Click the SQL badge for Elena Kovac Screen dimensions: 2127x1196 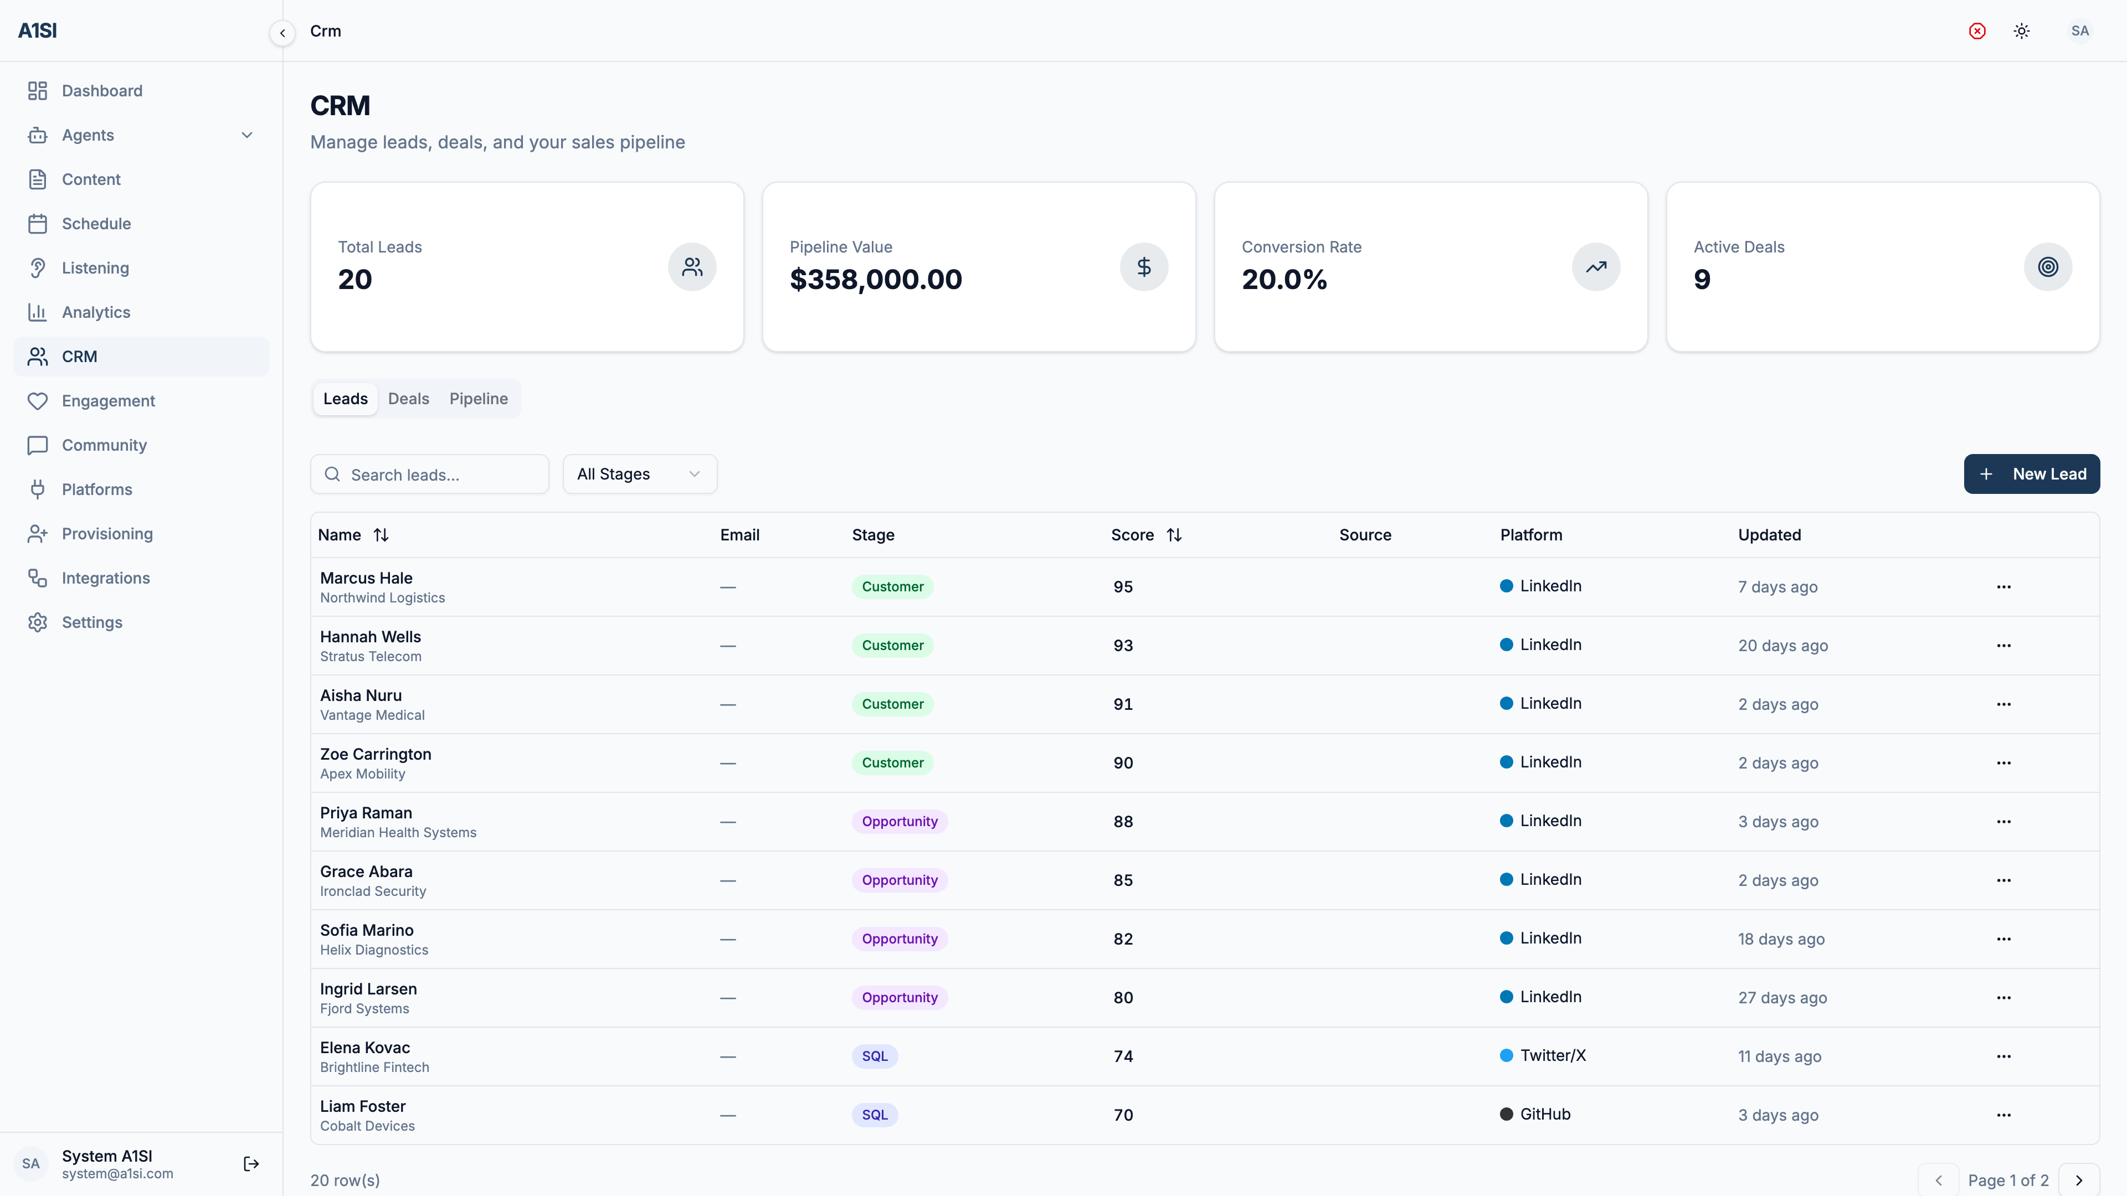click(875, 1056)
